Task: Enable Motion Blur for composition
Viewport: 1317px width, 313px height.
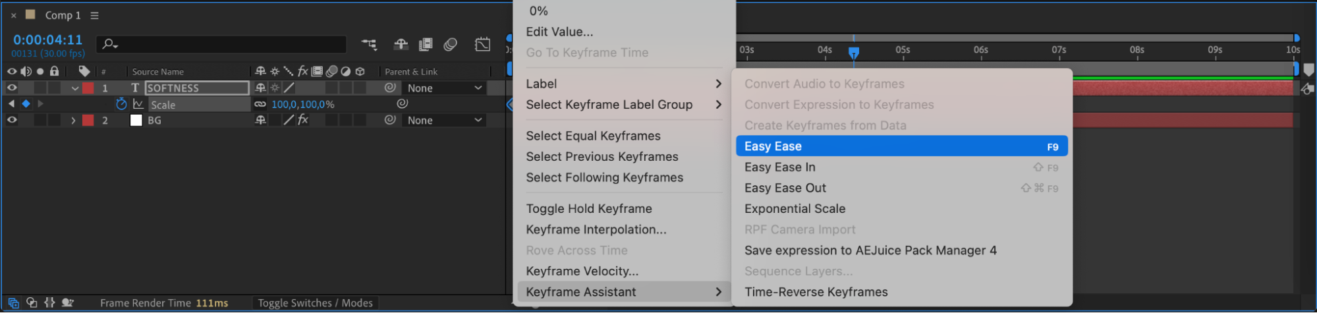Action: (x=451, y=45)
